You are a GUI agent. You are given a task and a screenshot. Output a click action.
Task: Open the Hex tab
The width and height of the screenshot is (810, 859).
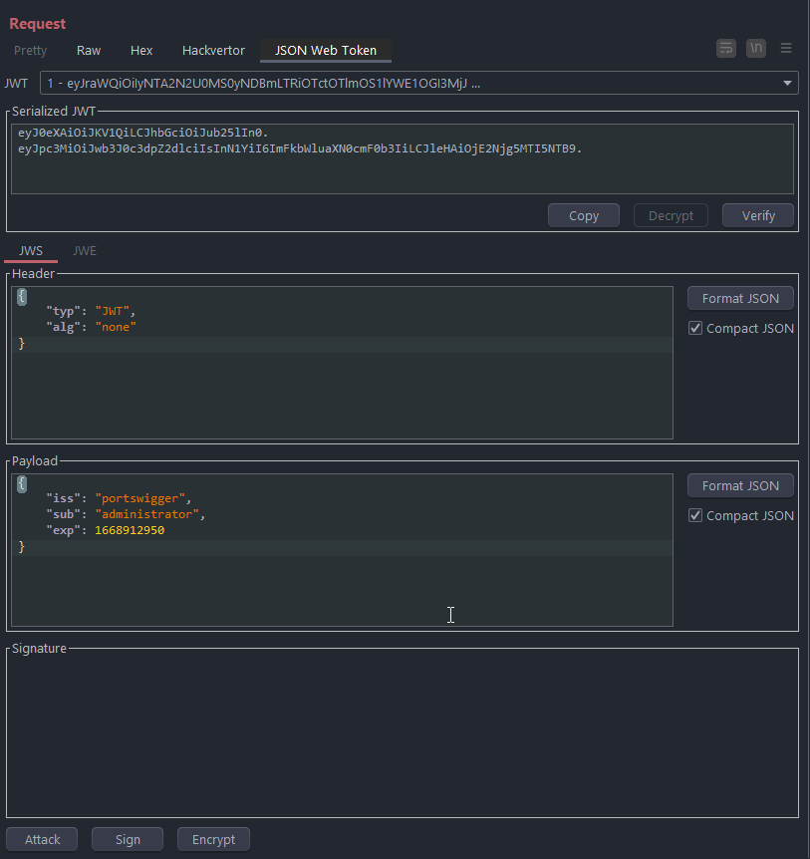(x=141, y=50)
